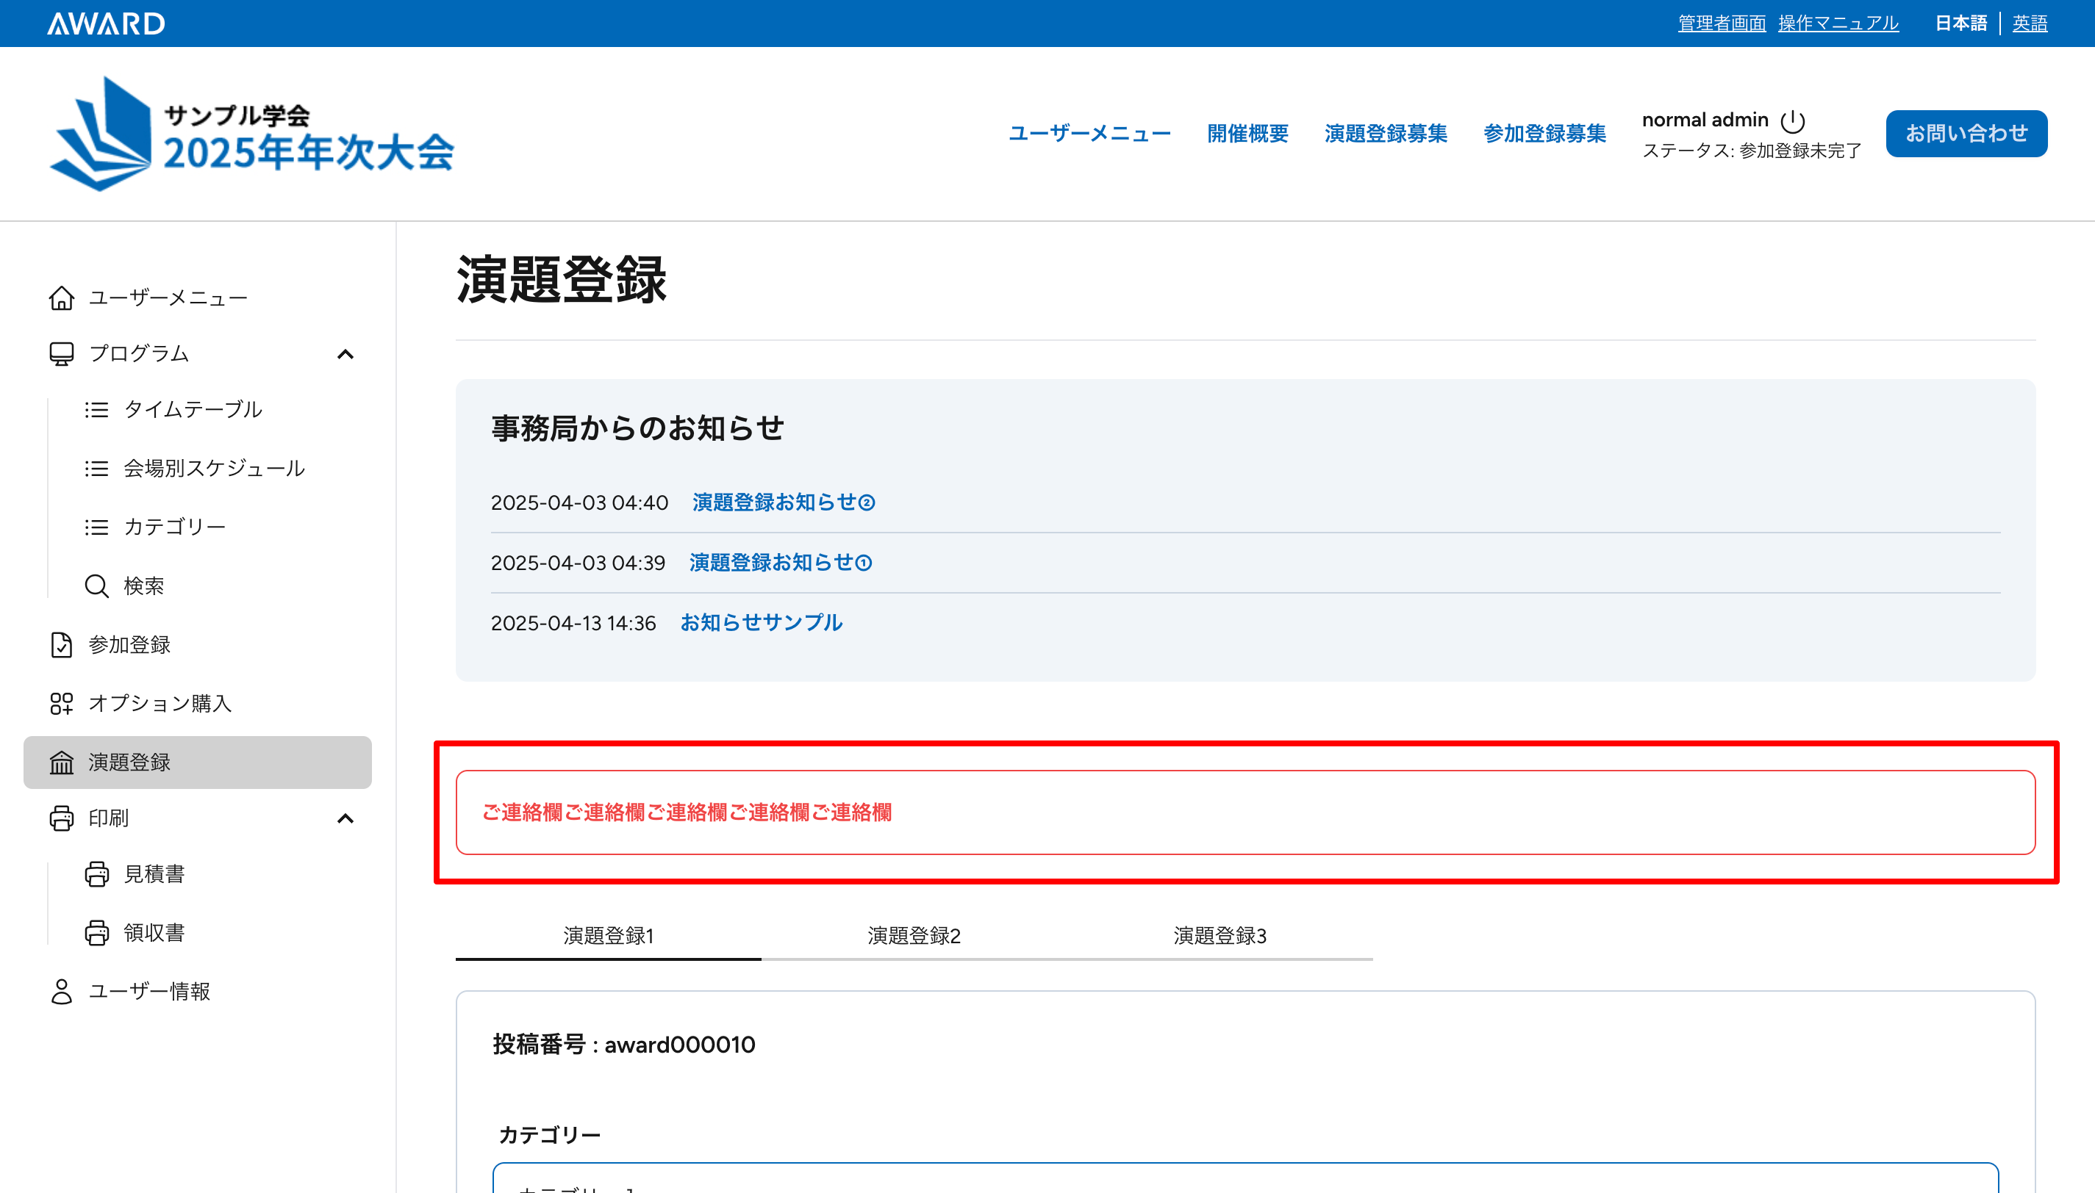
Task: Collapse the 印刷 sidebar section chevron
Action: pos(346,818)
